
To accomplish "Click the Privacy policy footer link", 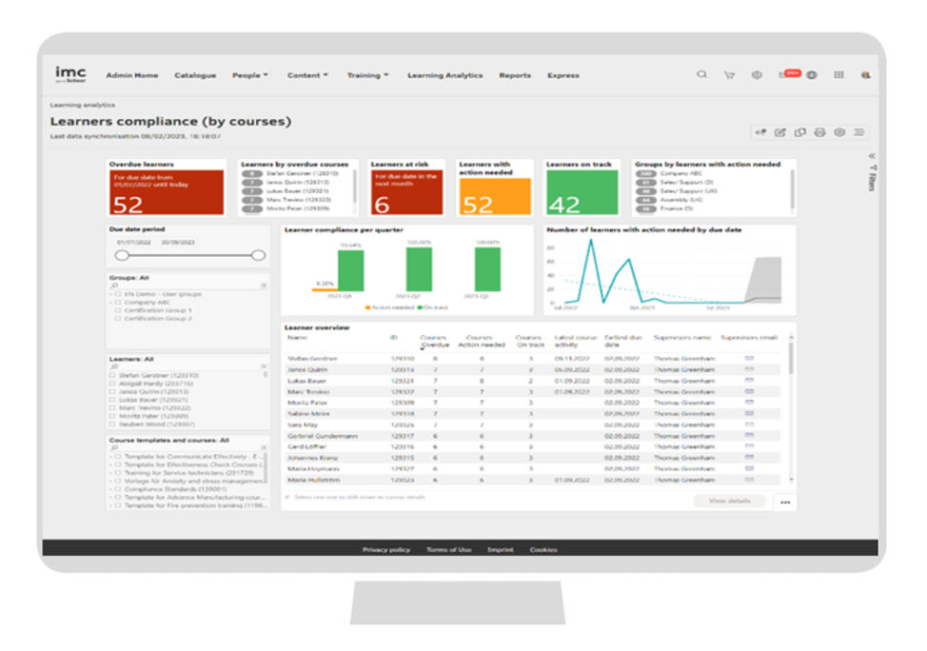I will click(386, 550).
